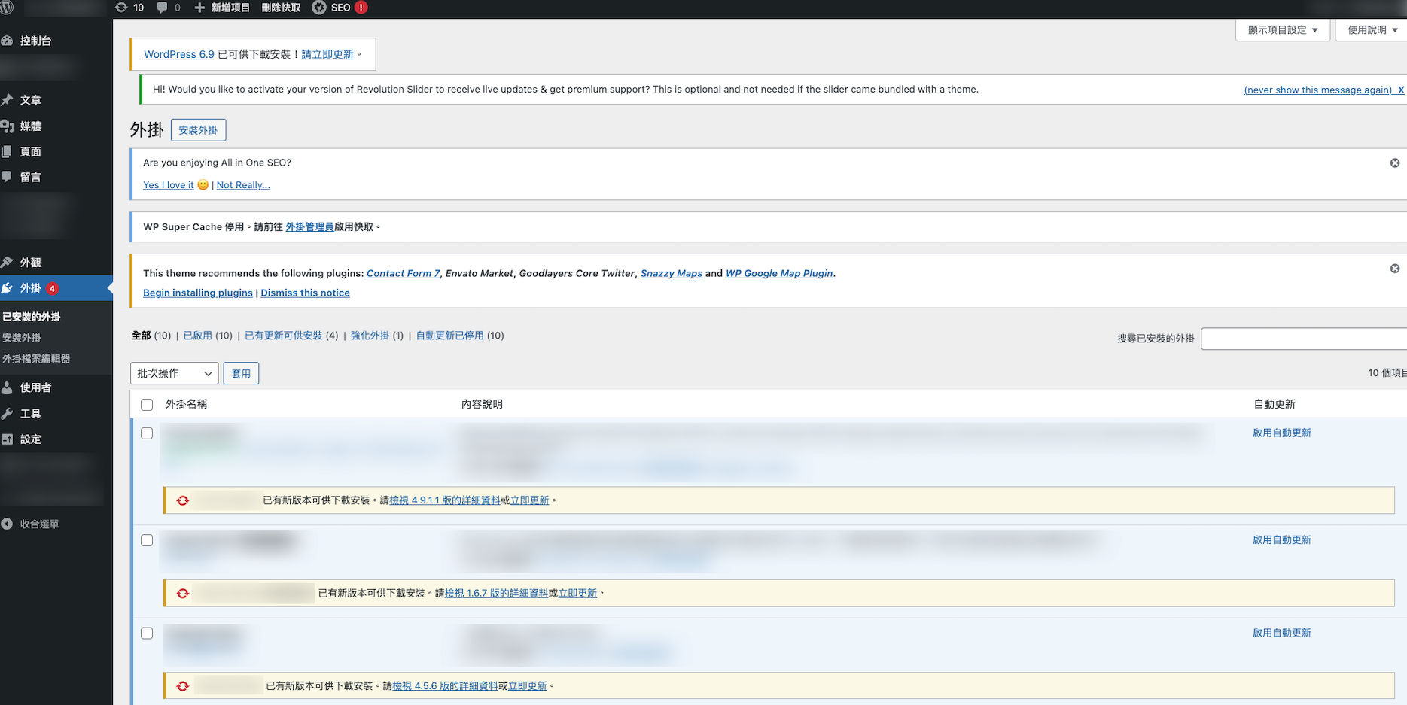Collapse the sidebar via 收合選單 arrow
Screen dimensions: 1407x705
(8, 524)
